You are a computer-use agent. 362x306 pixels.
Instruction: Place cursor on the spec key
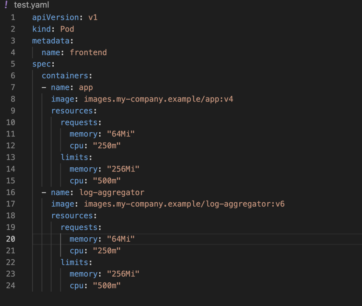click(41, 64)
